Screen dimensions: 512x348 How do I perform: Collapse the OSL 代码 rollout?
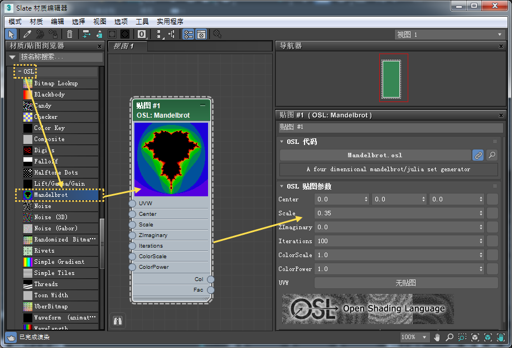[282, 142]
